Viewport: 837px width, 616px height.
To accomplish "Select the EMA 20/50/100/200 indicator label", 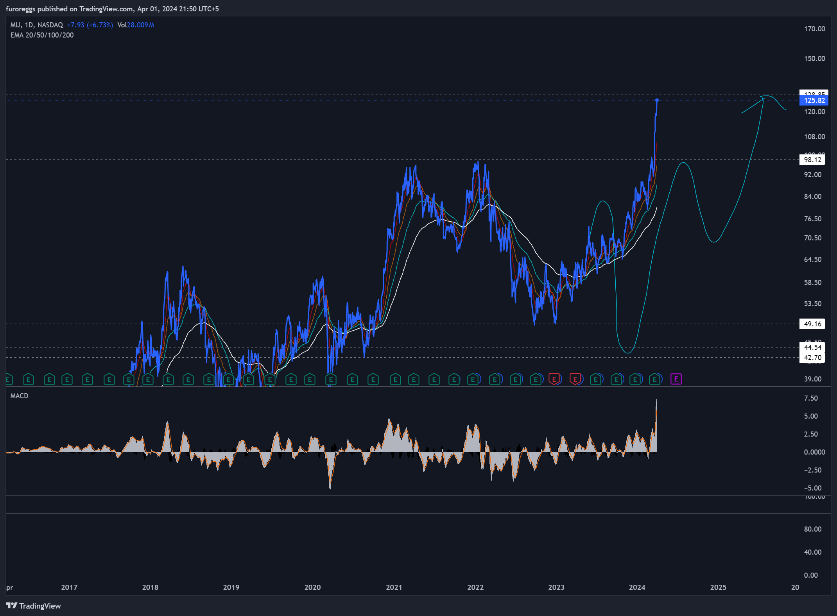I will point(42,35).
